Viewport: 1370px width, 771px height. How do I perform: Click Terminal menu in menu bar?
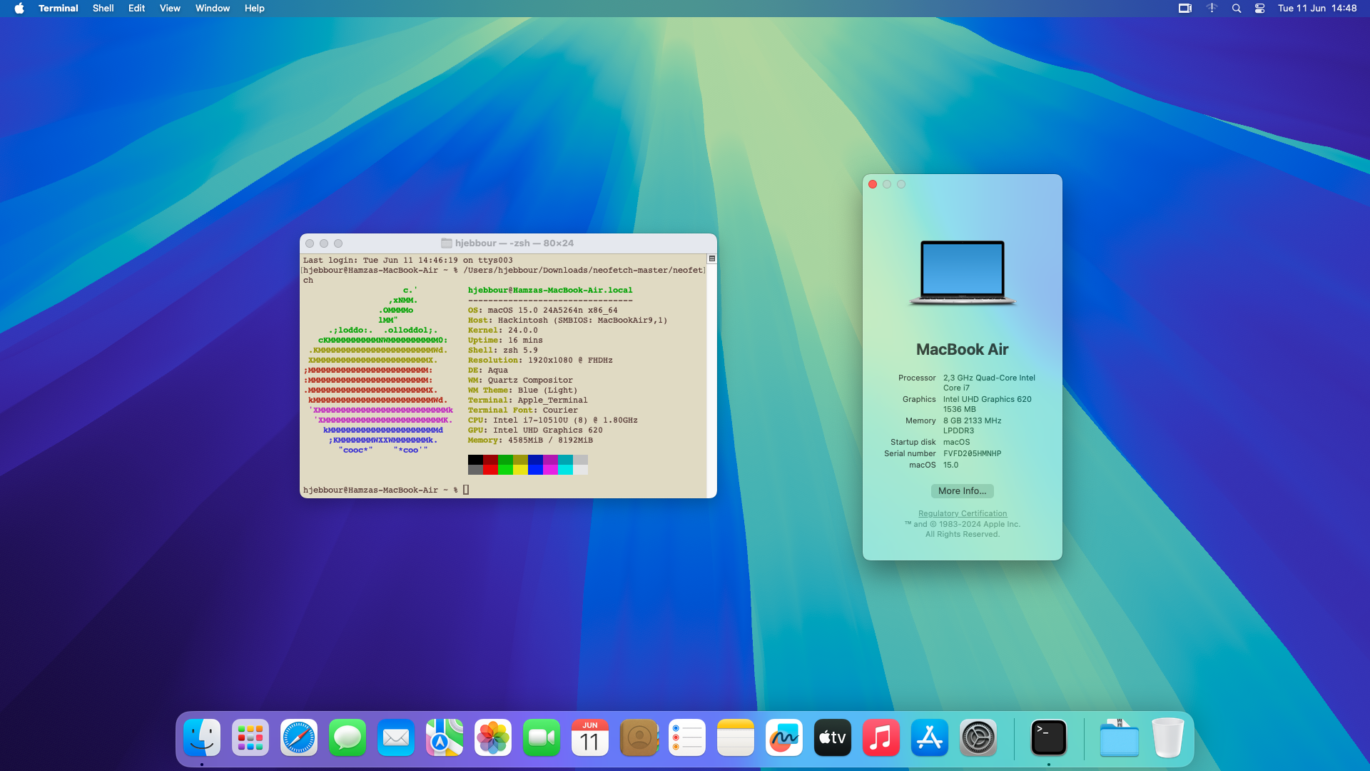click(59, 8)
